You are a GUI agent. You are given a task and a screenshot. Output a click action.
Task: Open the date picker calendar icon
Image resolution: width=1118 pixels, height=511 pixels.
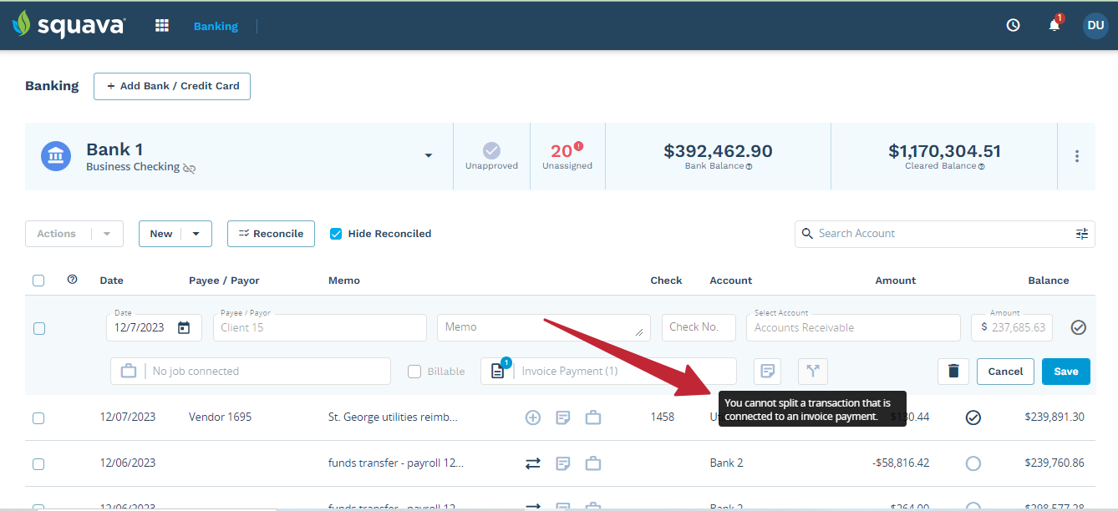(x=185, y=327)
